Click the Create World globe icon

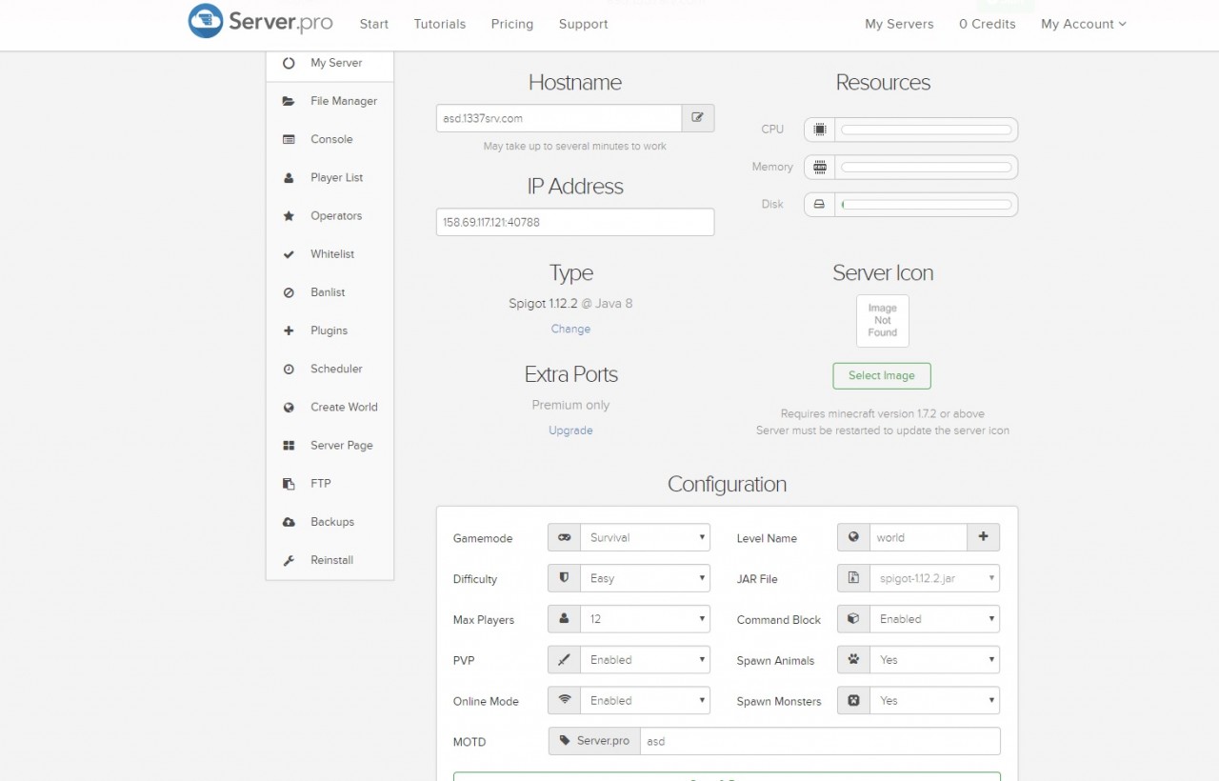tap(289, 407)
